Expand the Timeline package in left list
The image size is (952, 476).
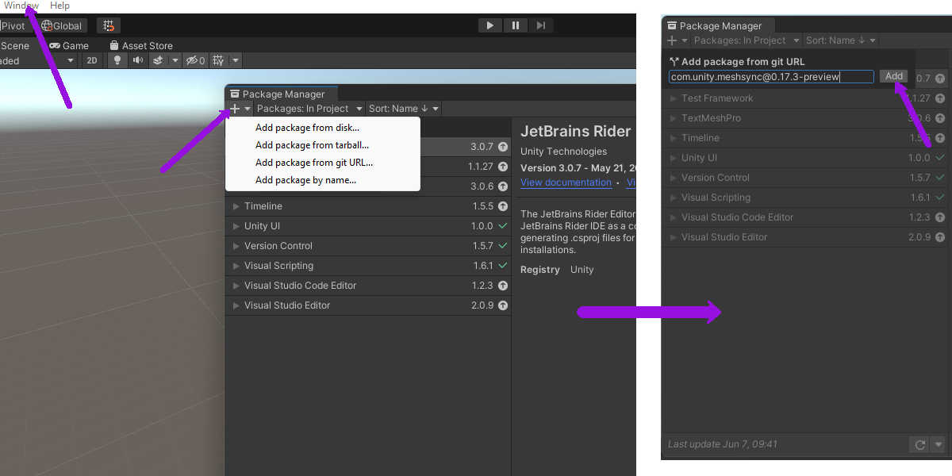click(236, 206)
